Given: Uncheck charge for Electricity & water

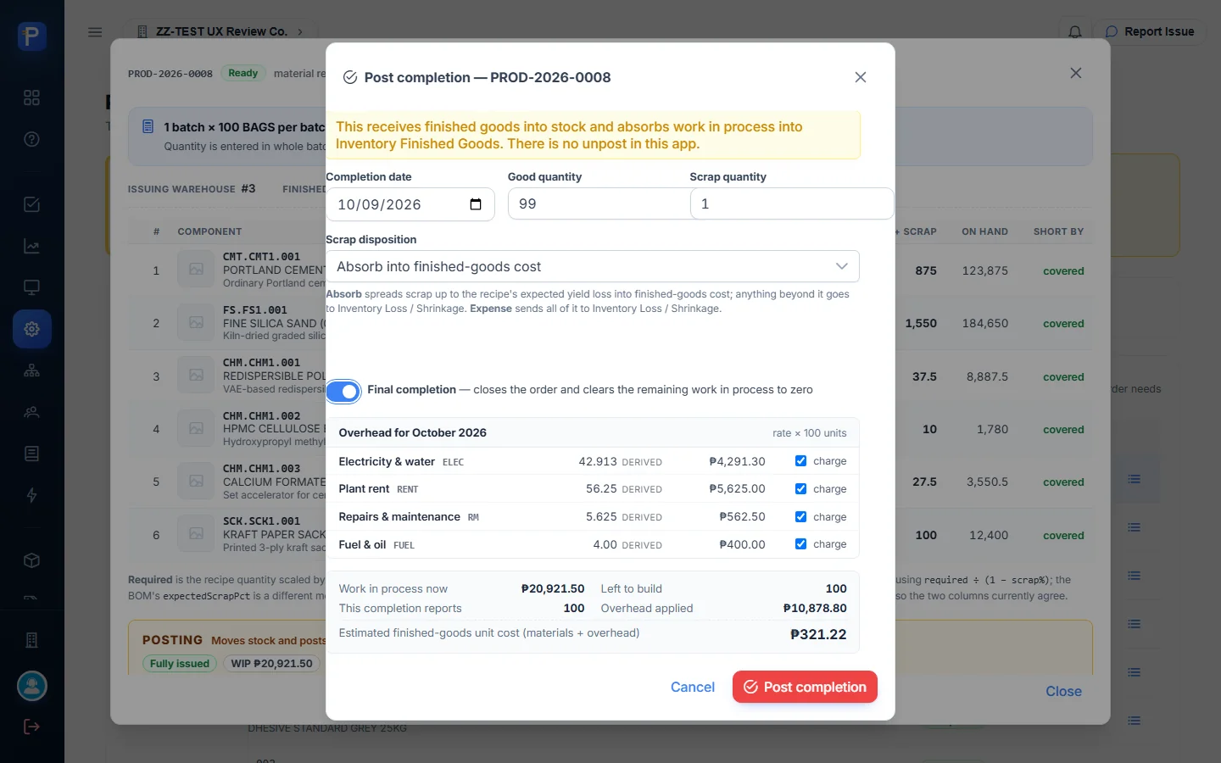Looking at the screenshot, I should [800, 461].
